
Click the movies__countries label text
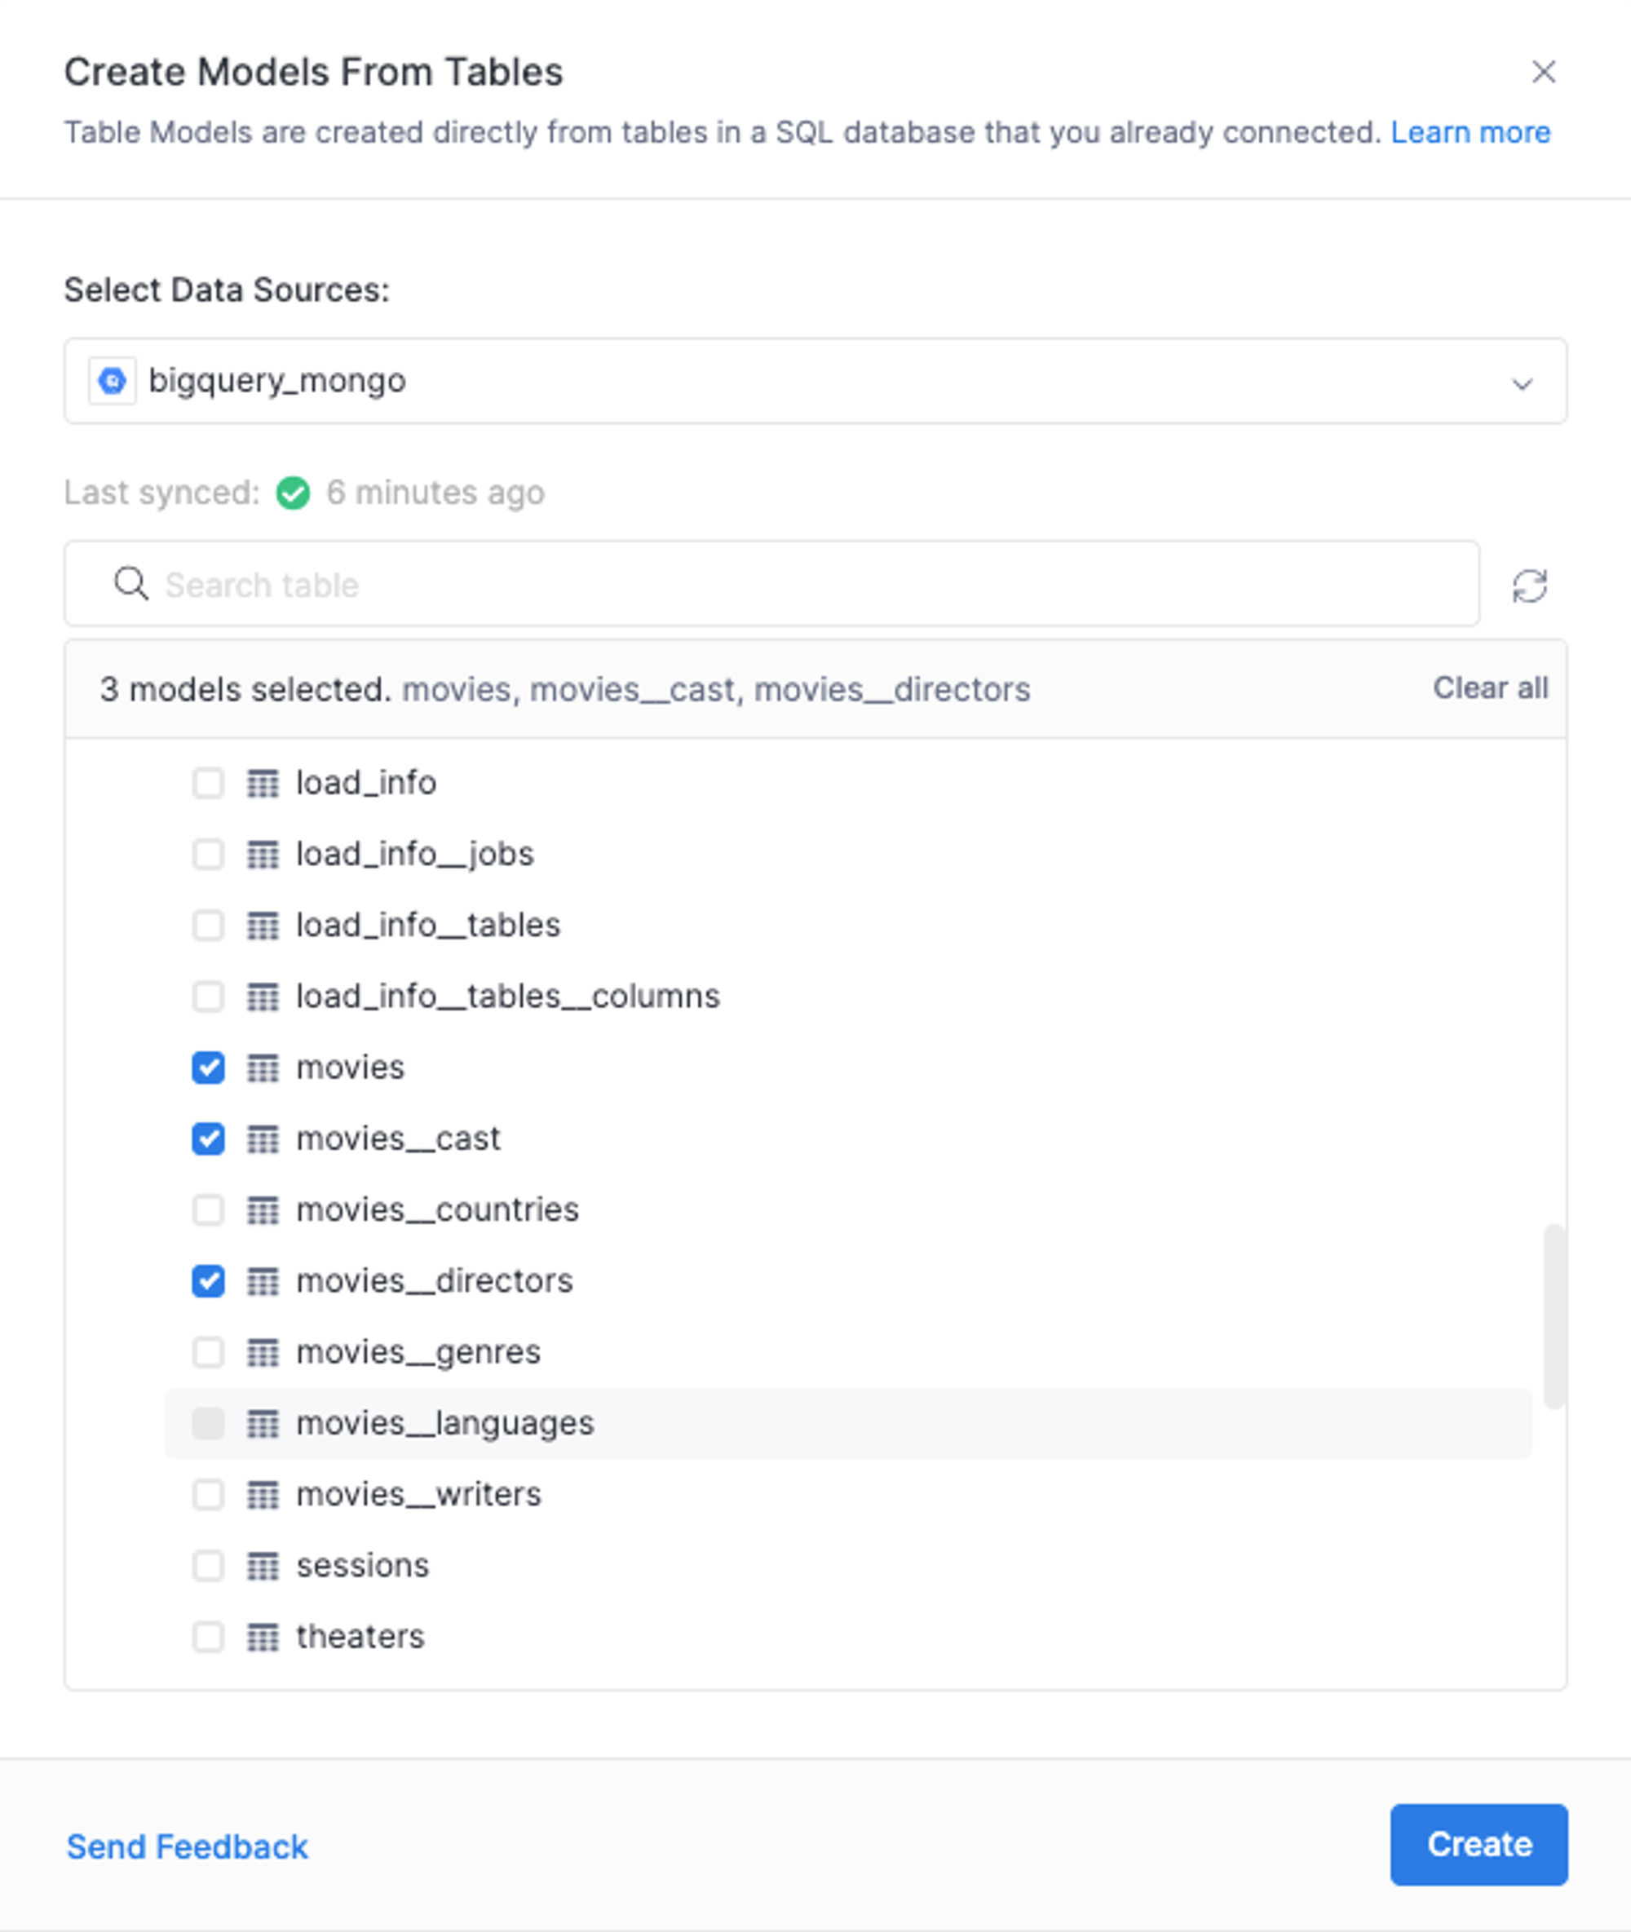click(437, 1210)
